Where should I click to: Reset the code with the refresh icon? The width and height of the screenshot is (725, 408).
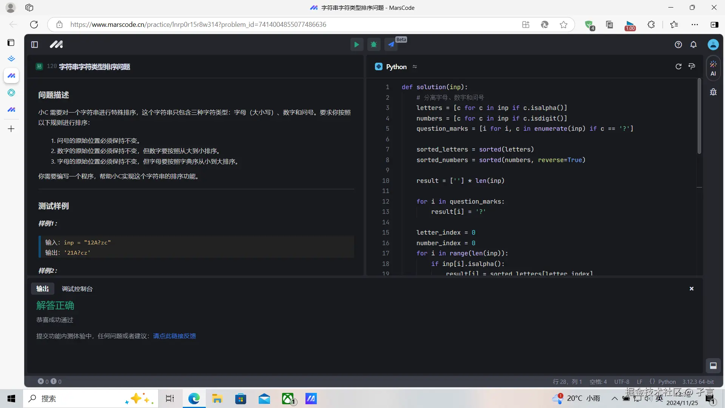(678, 66)
